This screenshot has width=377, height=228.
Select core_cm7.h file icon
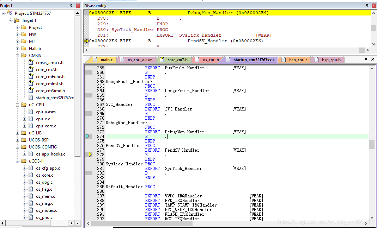click(x=31, y=69)
